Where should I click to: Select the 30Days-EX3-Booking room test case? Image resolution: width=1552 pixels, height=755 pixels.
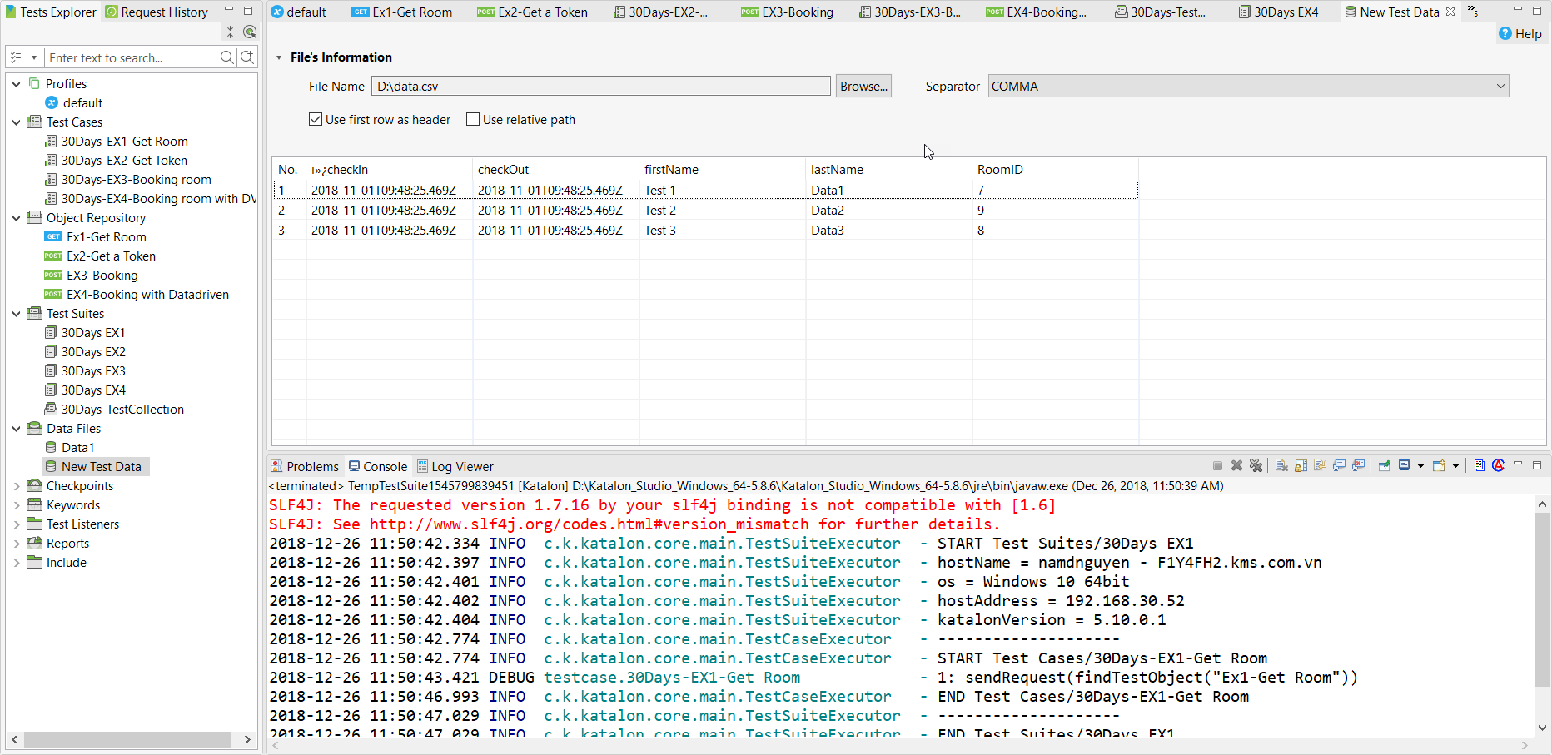(136, 180)
